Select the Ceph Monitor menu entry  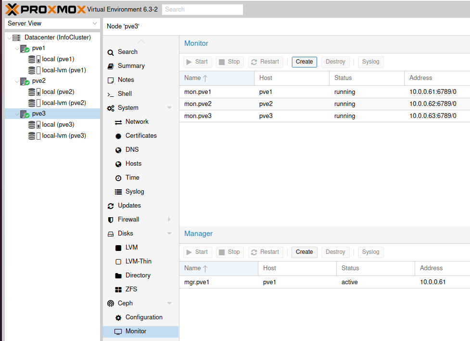[140, 331]
